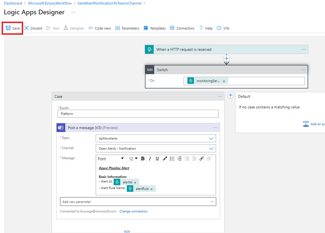Switch to Designer view

click(74, 28)
